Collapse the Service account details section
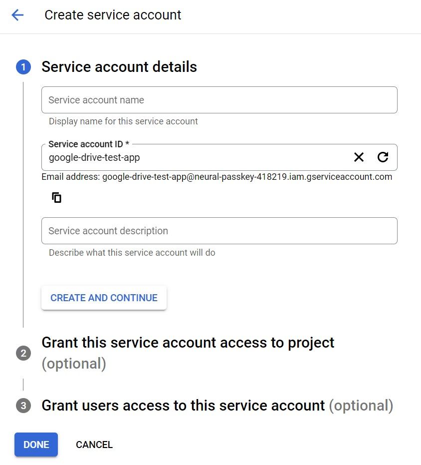This screenshot has height=465, width=421. coord(120,66)
